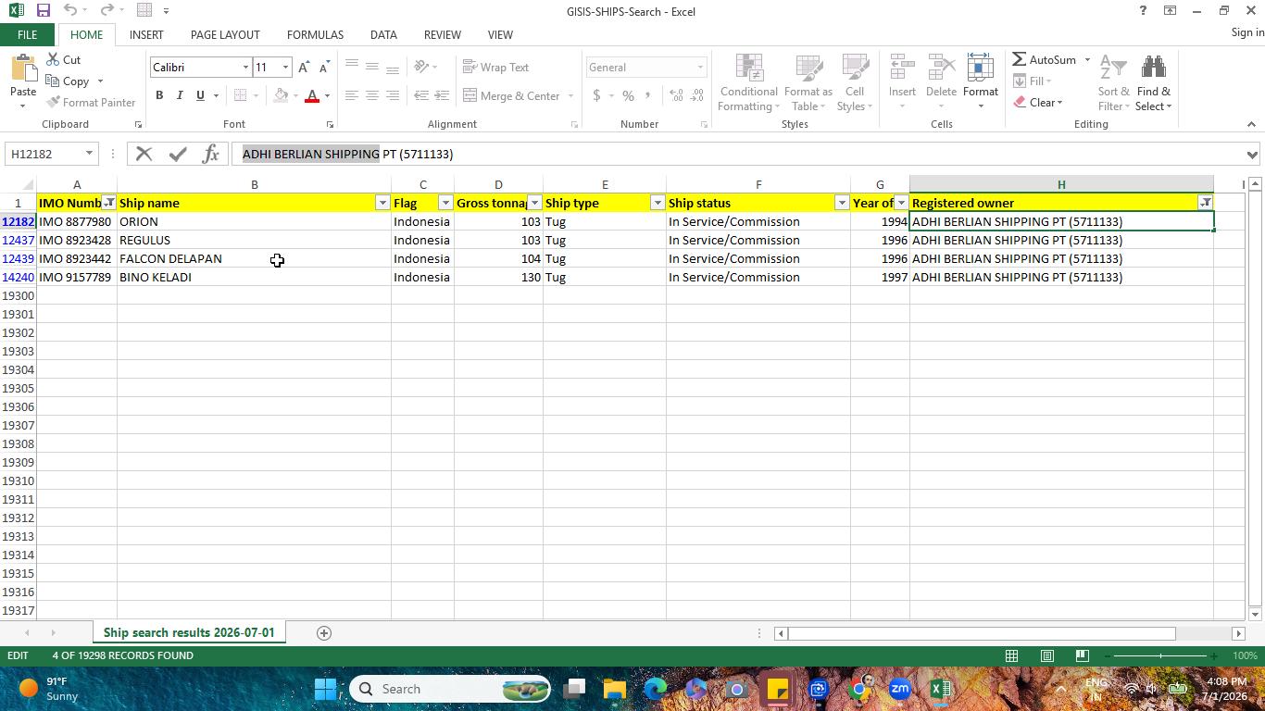
Task: Open Ship name filter dropdown
Action: click(382, 203)
